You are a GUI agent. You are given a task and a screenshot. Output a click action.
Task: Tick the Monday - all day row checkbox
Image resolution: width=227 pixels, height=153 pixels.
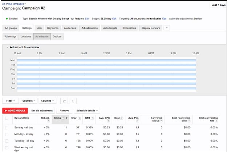point(7,134)
